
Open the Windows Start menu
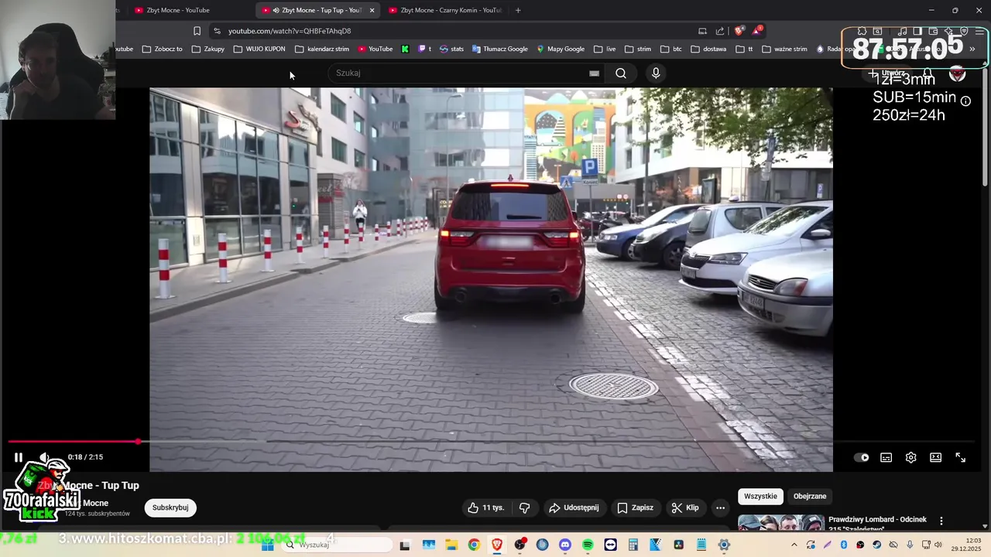pyautogui.click(x=268, y=545)
